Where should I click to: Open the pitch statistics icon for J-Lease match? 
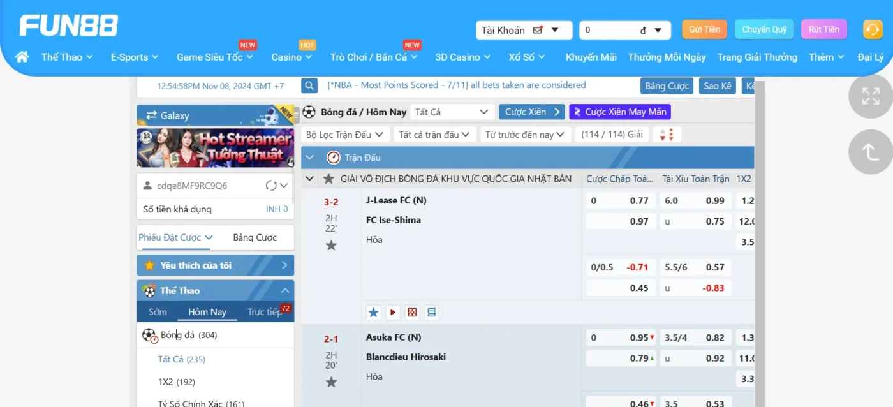pos(412,312)
